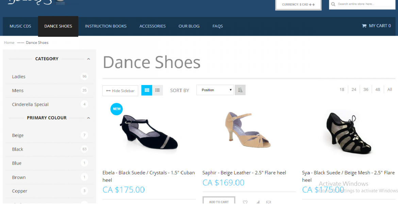Click Add to Cart for Saphir

(x=219, y=202)
